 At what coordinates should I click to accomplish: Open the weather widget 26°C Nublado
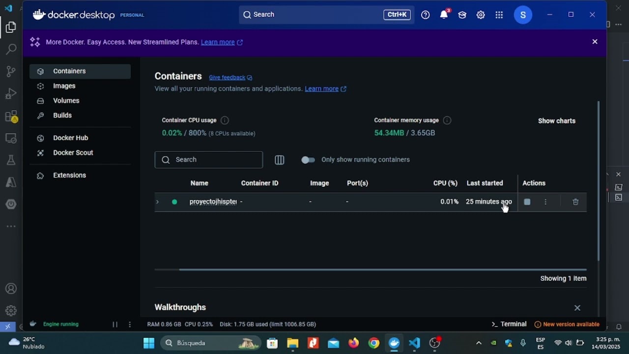pos(27,343)
